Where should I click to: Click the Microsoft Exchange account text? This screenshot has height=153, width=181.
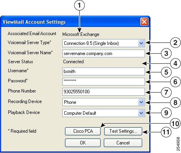coord(81,34)
